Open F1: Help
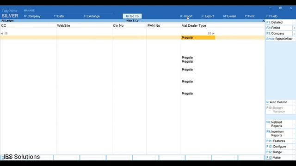Viewport: 296px width, 166px height. tap(272, 16)
